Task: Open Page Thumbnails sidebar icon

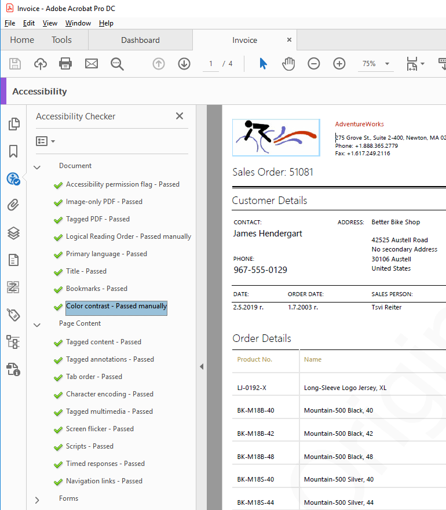Action: [14, 124]
